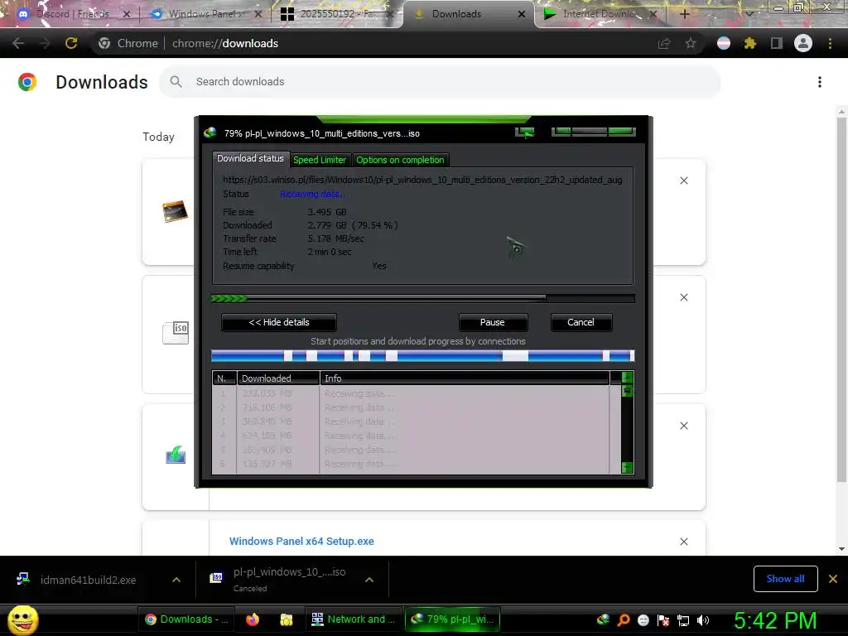Open File Explorer folder in taskbar
The height and width of the screenshot is (636, 848).
pos(286,619)
